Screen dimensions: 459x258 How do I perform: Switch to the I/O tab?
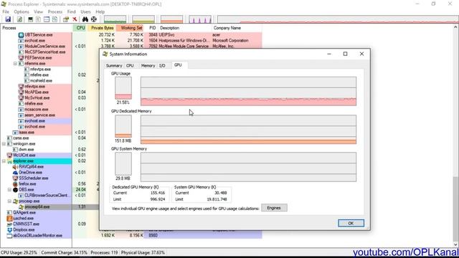162,65
